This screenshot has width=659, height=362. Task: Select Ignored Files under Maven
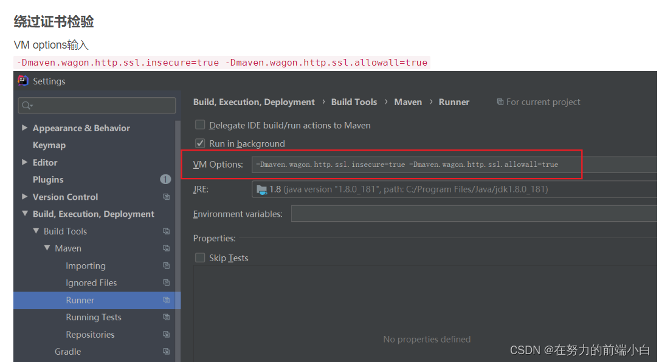point(91,283)
